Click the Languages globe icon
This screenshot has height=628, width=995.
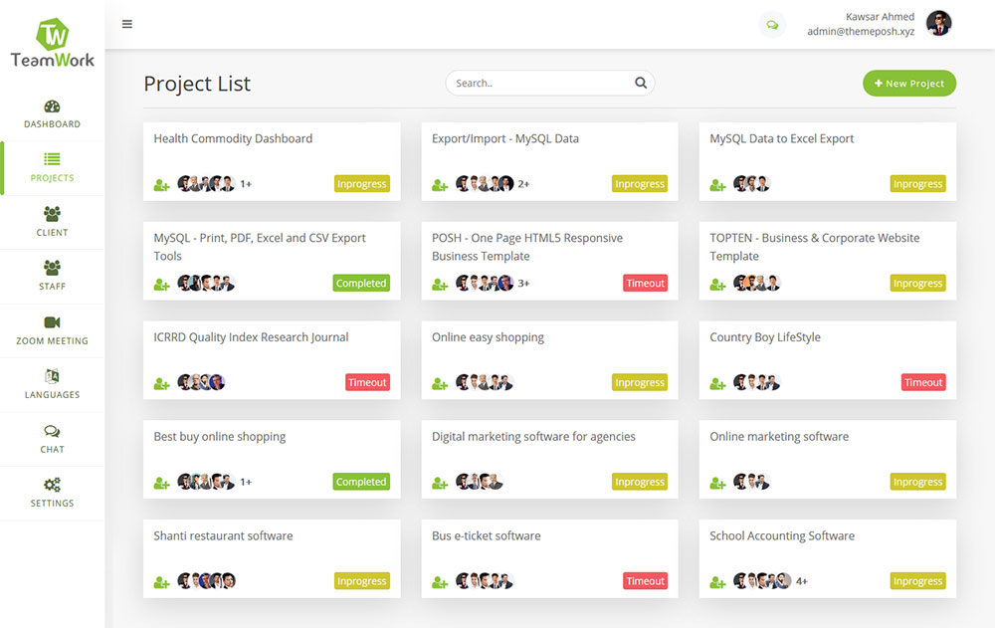(x=52, y=375)
